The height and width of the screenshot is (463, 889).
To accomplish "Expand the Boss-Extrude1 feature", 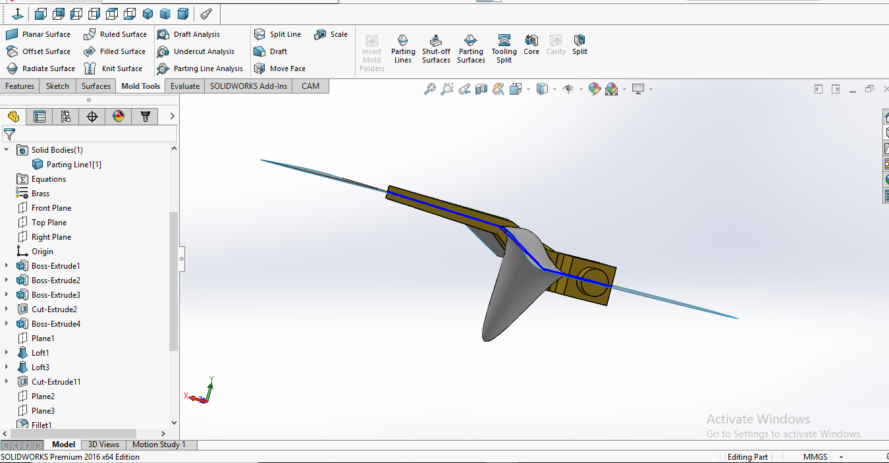I will click(x=7, y=266).
